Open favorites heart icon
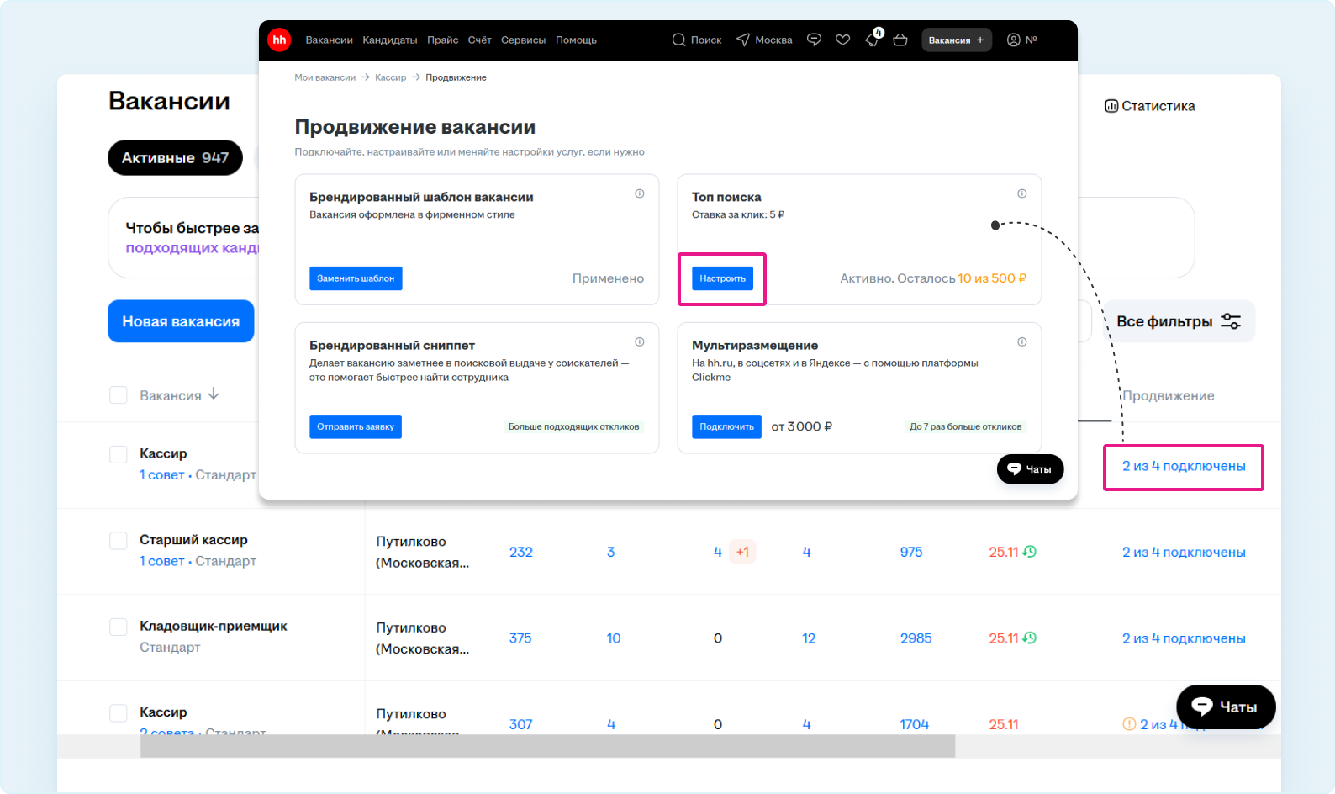 pyautogui.click(x=842, y=40)
